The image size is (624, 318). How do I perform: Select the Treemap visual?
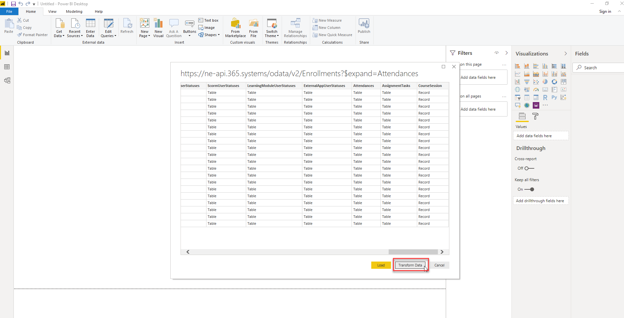click(x=564, y=82)
